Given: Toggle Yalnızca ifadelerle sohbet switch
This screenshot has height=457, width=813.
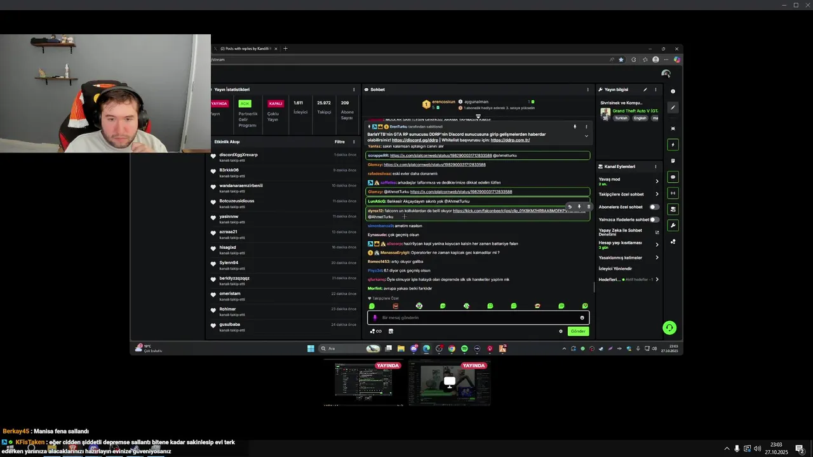Looking at the screenshot, I should (x=654, y=220).
